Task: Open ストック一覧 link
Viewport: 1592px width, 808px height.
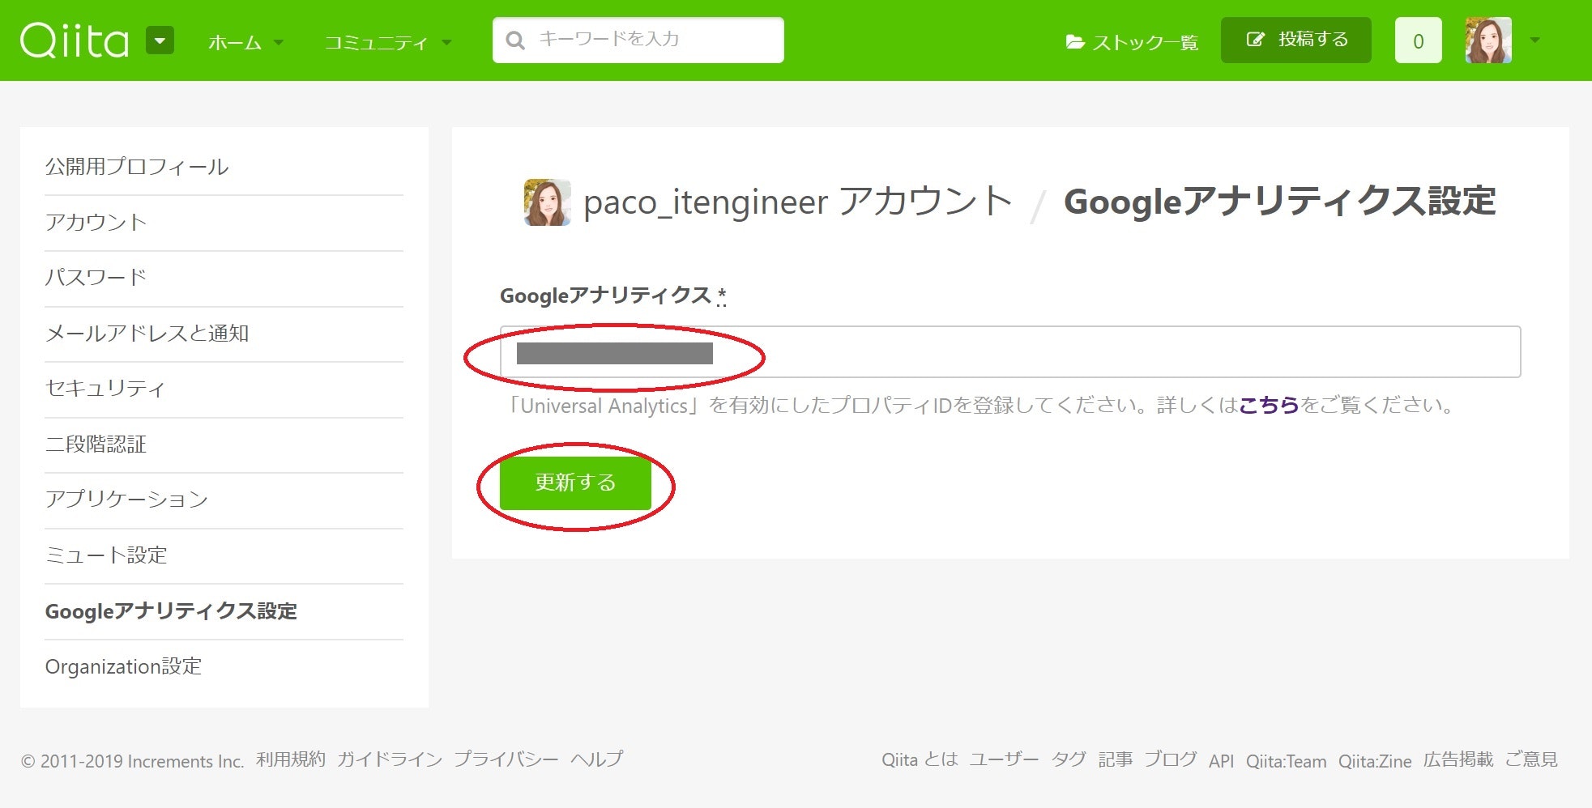Action: point(1132,42)
